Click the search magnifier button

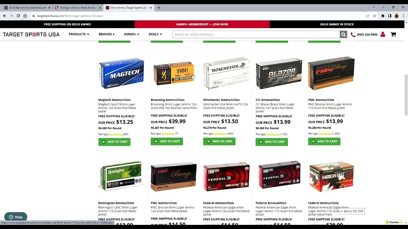[x=343, y=34]
